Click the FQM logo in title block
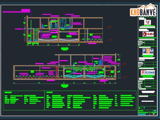Image resolution: width=160 pixels, height=120 pixels. [x=148, y=51]
